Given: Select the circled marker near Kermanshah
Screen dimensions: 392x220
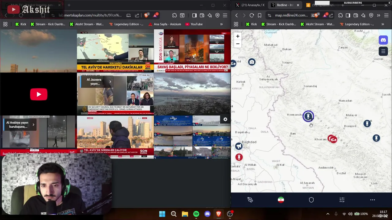Looking at the screenshot, I should click(x=308, y=116).
